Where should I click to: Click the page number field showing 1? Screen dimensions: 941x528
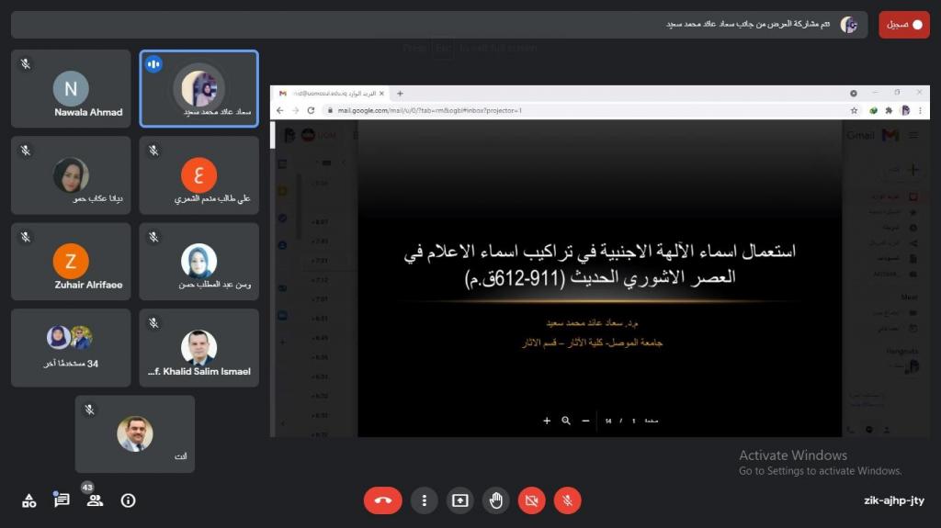[x=633, y=421]
